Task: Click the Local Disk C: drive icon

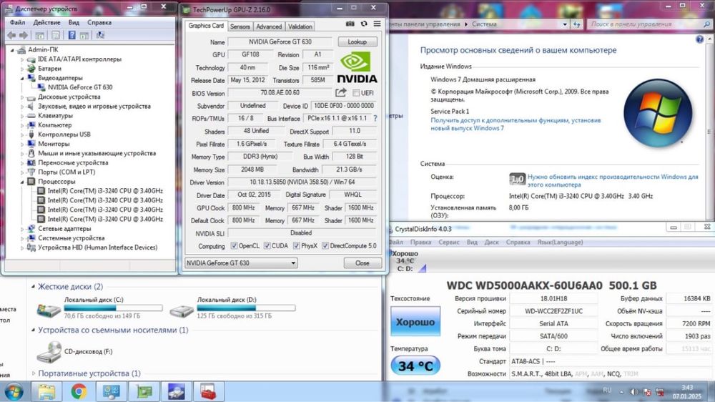Action: coord(49,310)
